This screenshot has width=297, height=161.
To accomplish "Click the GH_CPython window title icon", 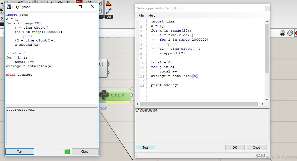I will [x=9, y=7].
